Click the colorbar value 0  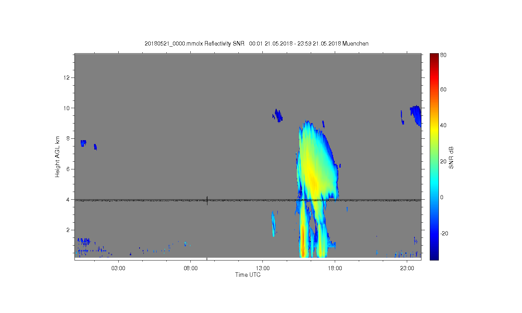click(x=442, y=197)
